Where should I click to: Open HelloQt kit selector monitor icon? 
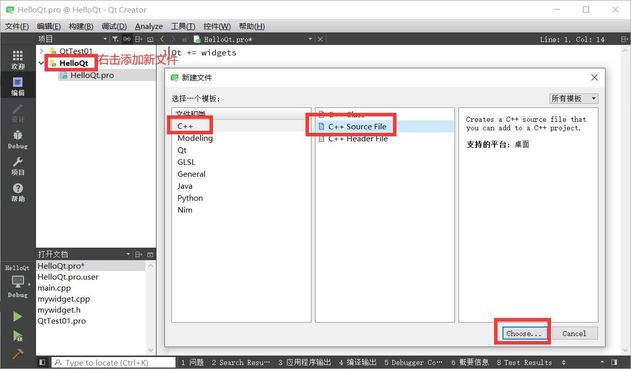click(x=17, y=282)
